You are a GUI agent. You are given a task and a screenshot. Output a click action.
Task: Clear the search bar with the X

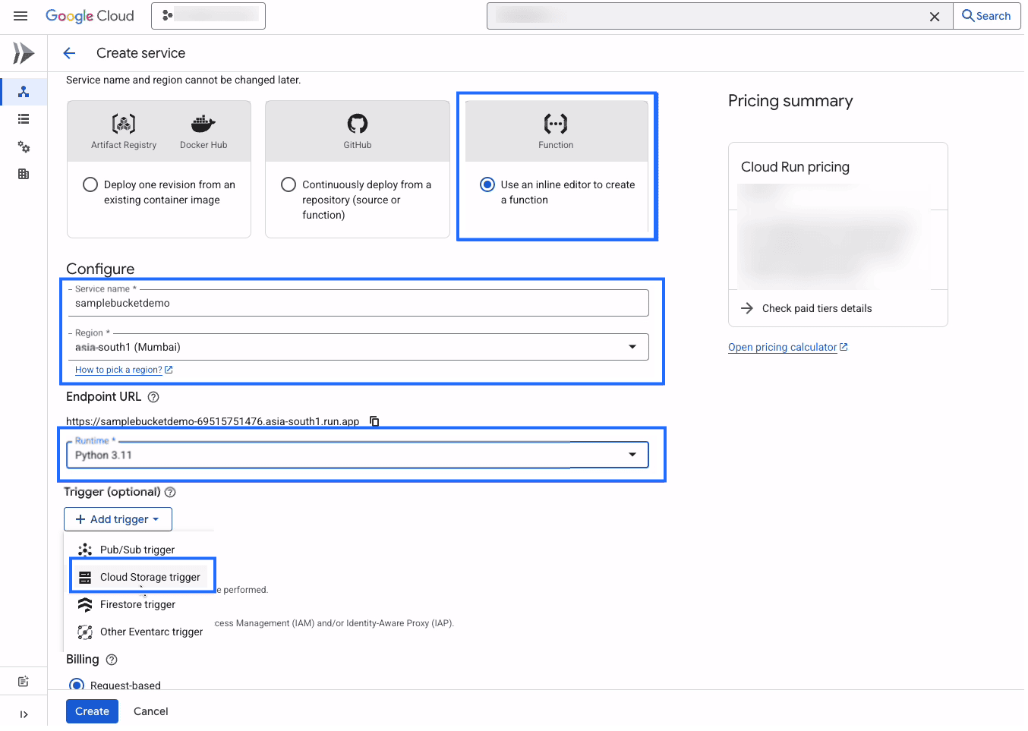935,16
